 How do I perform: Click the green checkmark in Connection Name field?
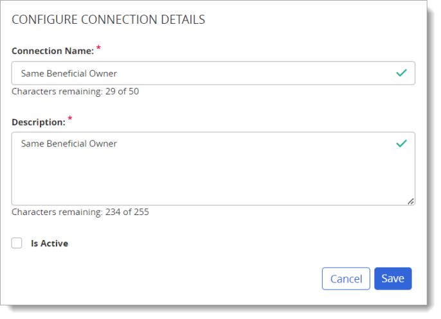tap(401, 73)
